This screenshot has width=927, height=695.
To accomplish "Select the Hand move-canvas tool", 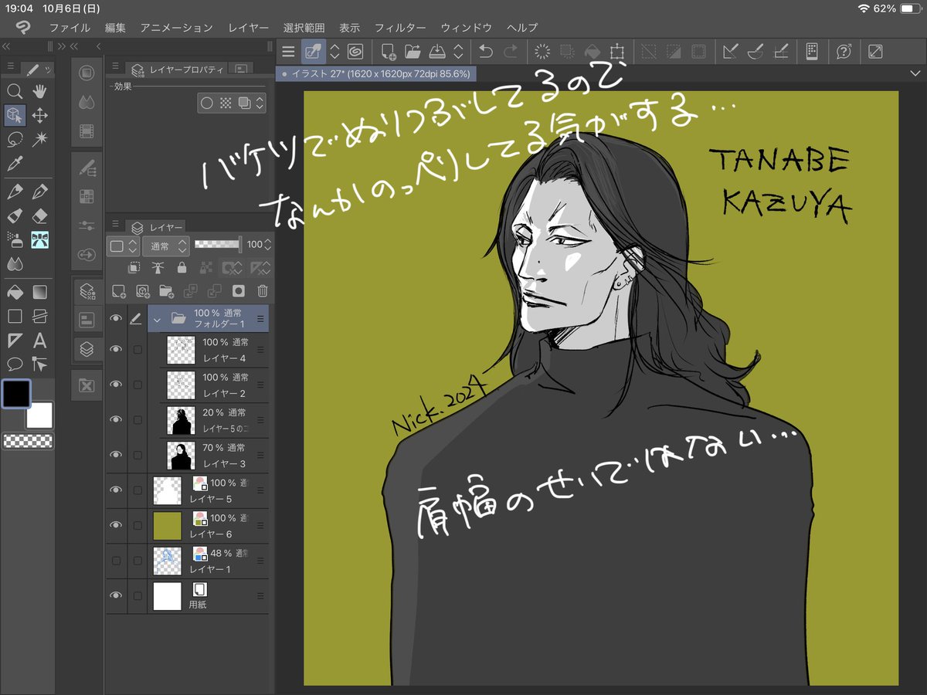I will click(x=39, y=92).
